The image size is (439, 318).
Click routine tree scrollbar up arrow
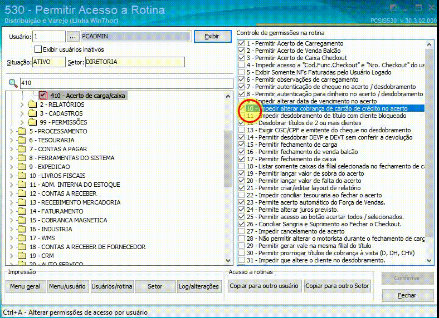click(228, 96)
